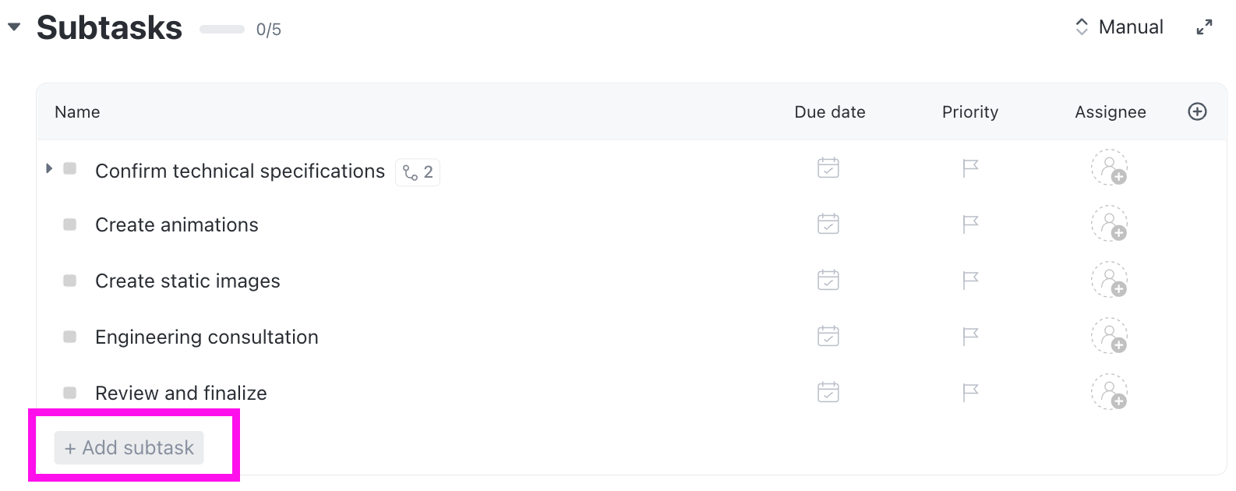Toggle status box for Review and finalize

coord(70,393)
